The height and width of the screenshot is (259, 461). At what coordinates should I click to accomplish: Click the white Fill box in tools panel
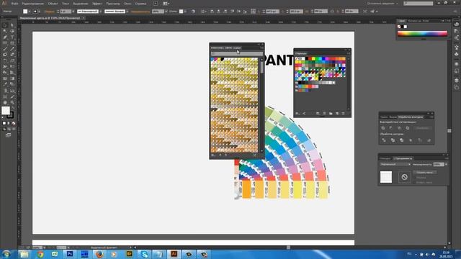pos(6,110)
